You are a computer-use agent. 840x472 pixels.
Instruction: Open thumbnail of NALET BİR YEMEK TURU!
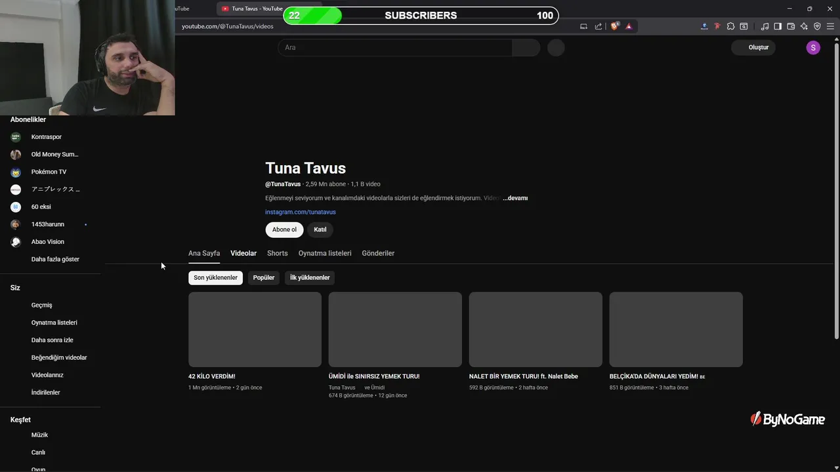tap(535, 329)
